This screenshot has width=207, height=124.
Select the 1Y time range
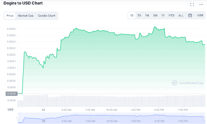point(163,15)
